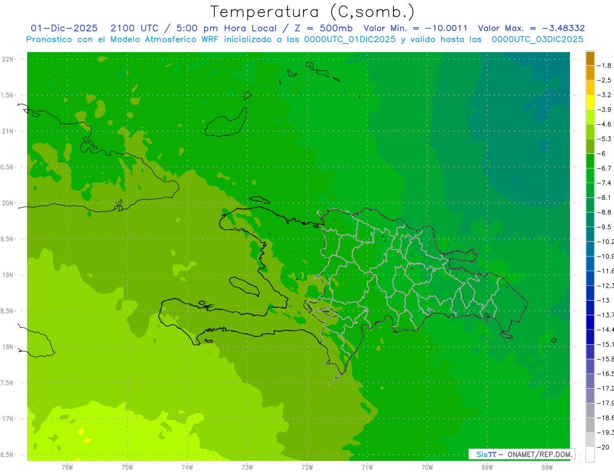Click the '-11.6' color scale value
This screenshot has width=614, height=474.
point(606,270)
